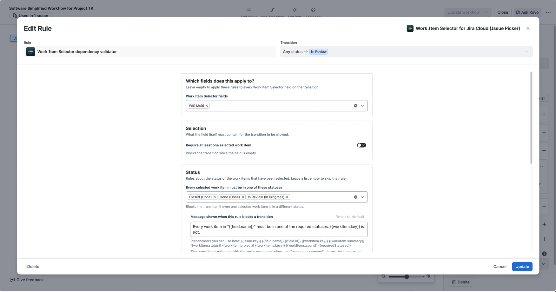
Task: Remove the Closed (Done) status tag
Action: click(215, 197)
